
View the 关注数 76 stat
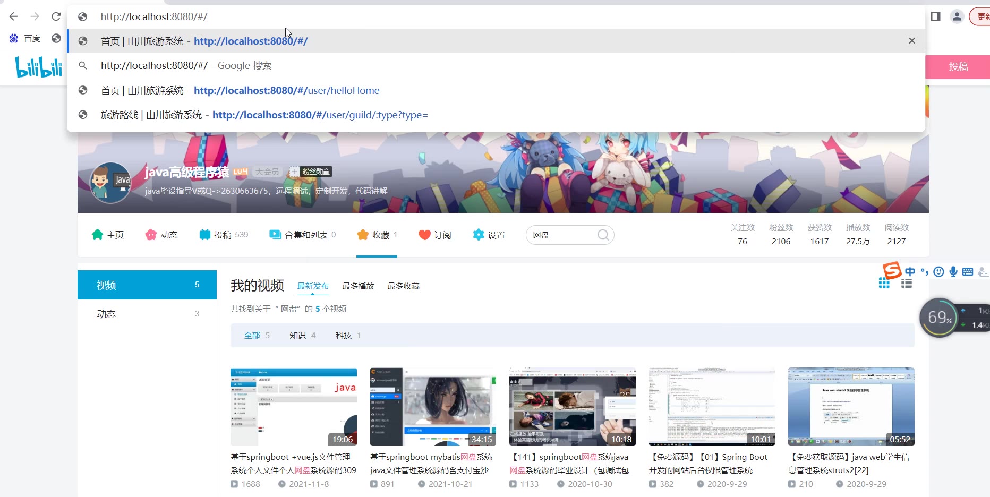click(742, 234)
